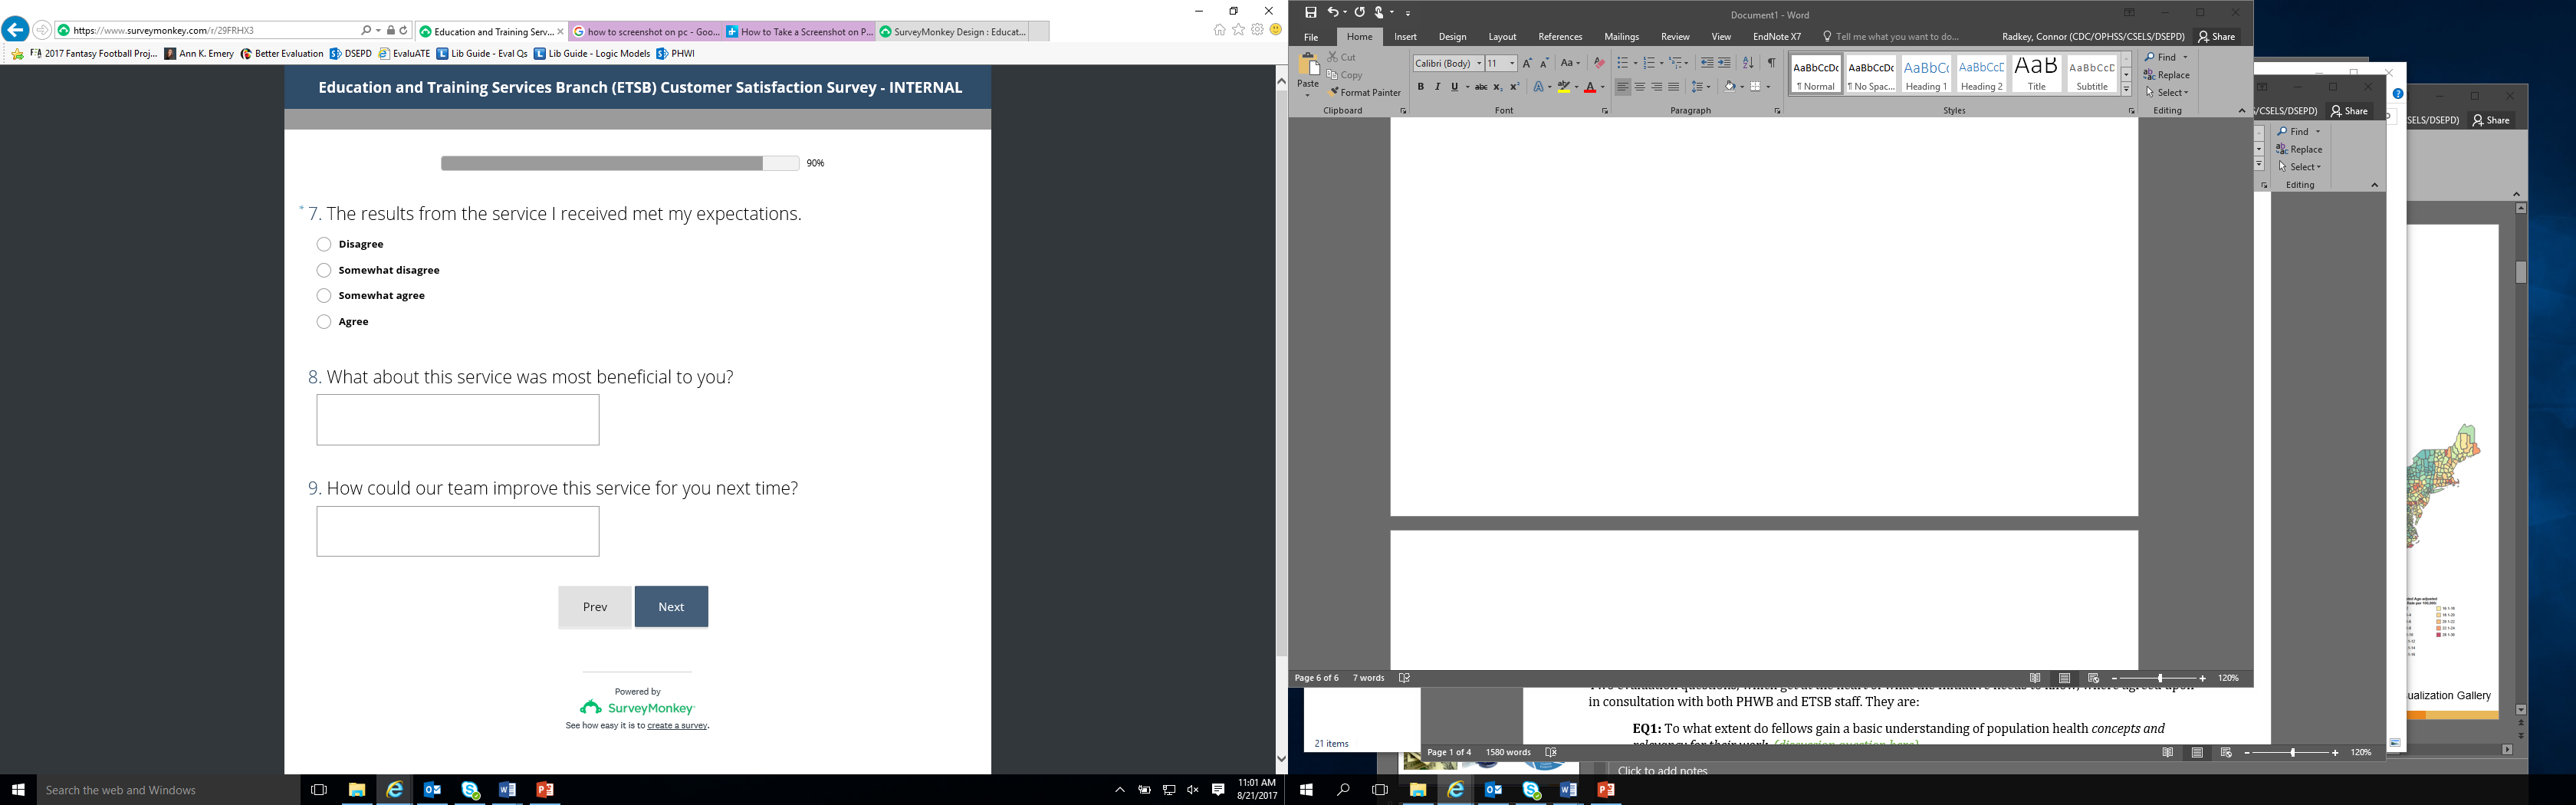Image resolution: width=2576 pixels, height=805 pixels.
Task: Sort text using the Sort icon in Document1
Action: tap(1748, 63)
